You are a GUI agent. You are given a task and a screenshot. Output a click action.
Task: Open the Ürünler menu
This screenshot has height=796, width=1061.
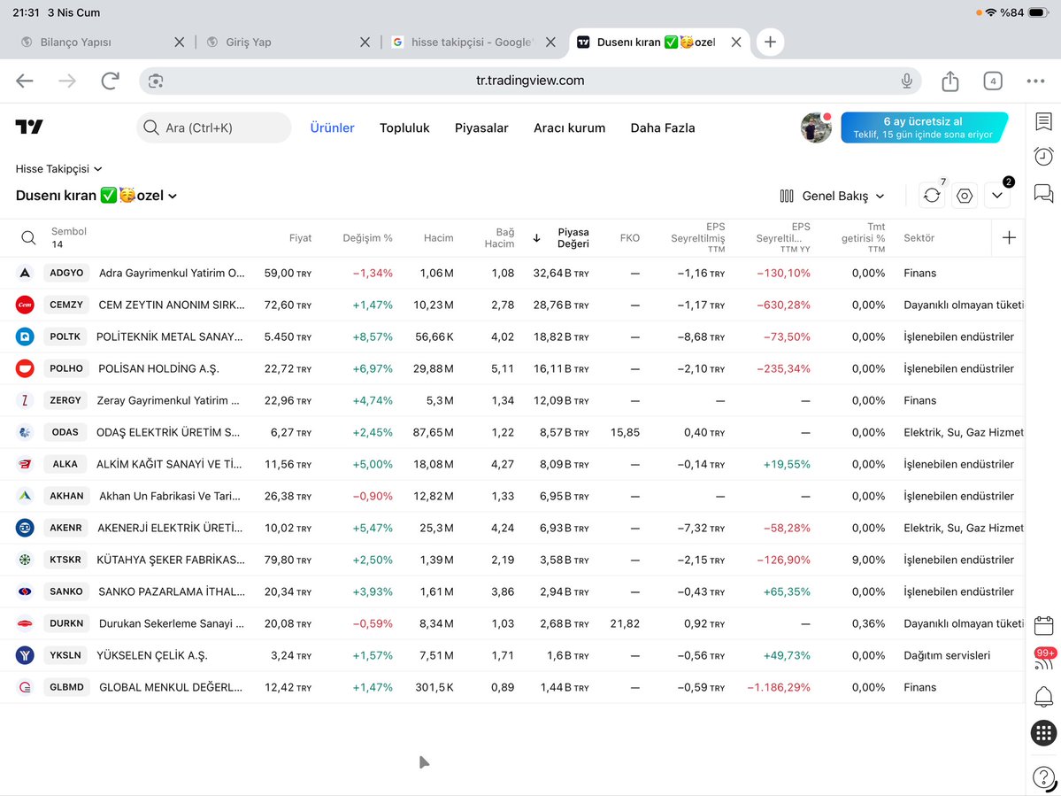click(x=332, y=128)
